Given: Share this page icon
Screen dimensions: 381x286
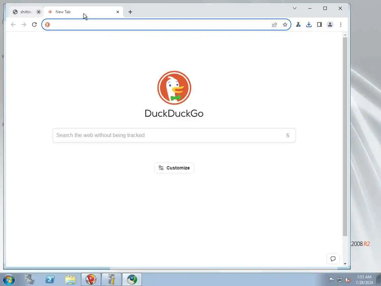Looking at the screenshot, I should pyautogui.click(x=275, y=24).
